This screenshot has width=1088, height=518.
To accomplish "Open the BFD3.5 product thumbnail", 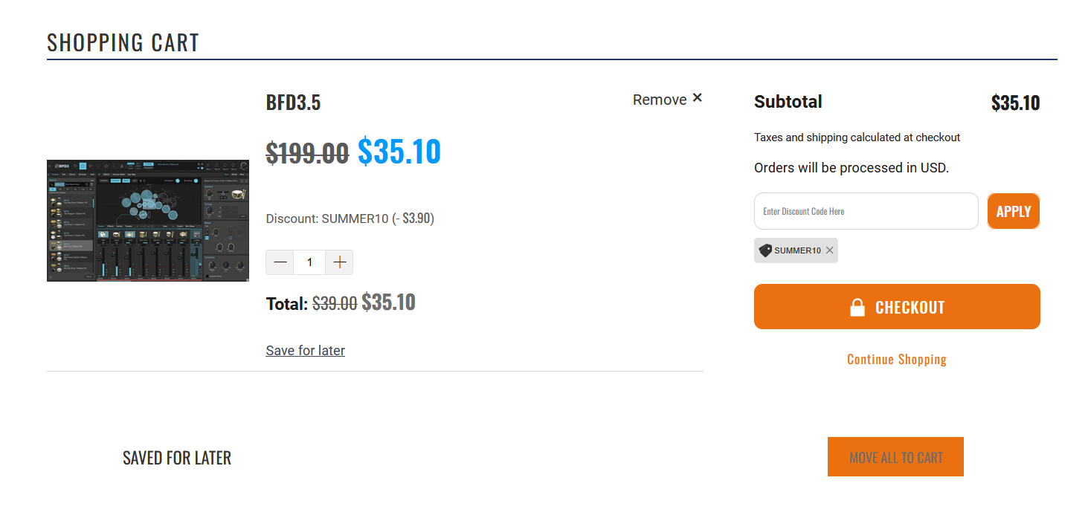I will coord(148,220).
